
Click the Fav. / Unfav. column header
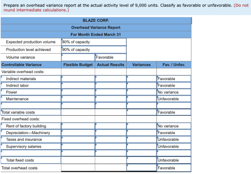click(x=174, y=65)
